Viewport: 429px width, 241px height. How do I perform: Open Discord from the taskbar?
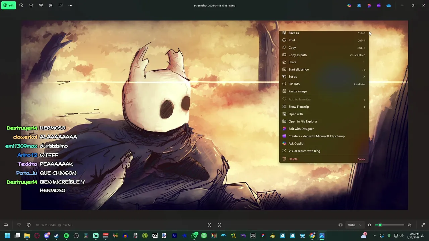pyautogui.click(x=47, y=236)
